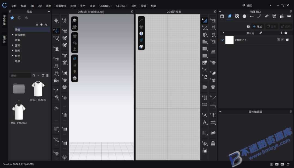Click the 增加 button
This screenshot has height=168, width=294.
coord(257,26)
